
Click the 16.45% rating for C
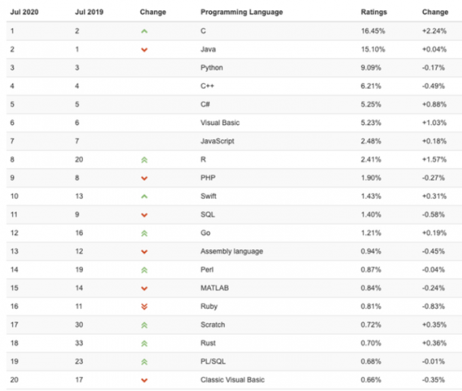(373, 31)
